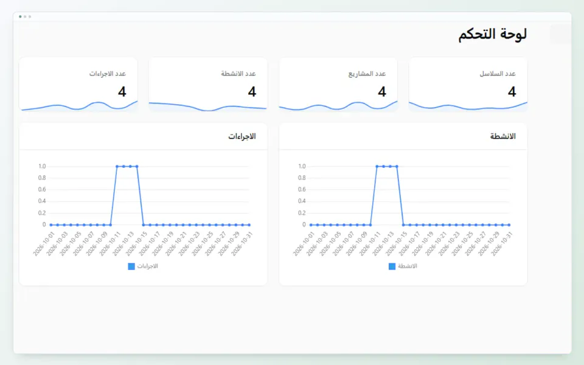The width and height of the screenshot is (584, 365).
Task: Select the عدد الاجراءات card label
Action: 107,74
